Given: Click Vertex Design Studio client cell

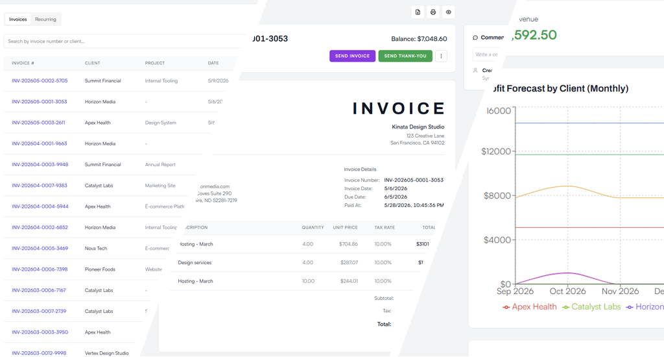Looking at the screenshot, I should coord(107,353).
